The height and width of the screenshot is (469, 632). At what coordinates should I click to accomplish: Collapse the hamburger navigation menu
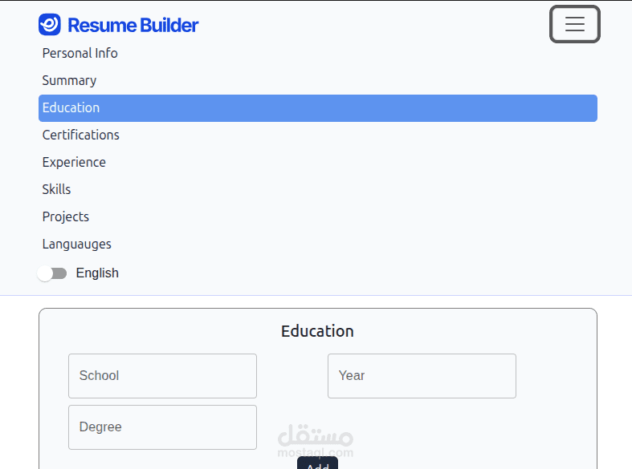[574, 24]
